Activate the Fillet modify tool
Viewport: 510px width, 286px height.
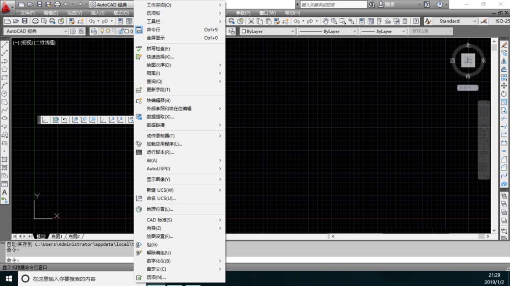click(504, 167)
